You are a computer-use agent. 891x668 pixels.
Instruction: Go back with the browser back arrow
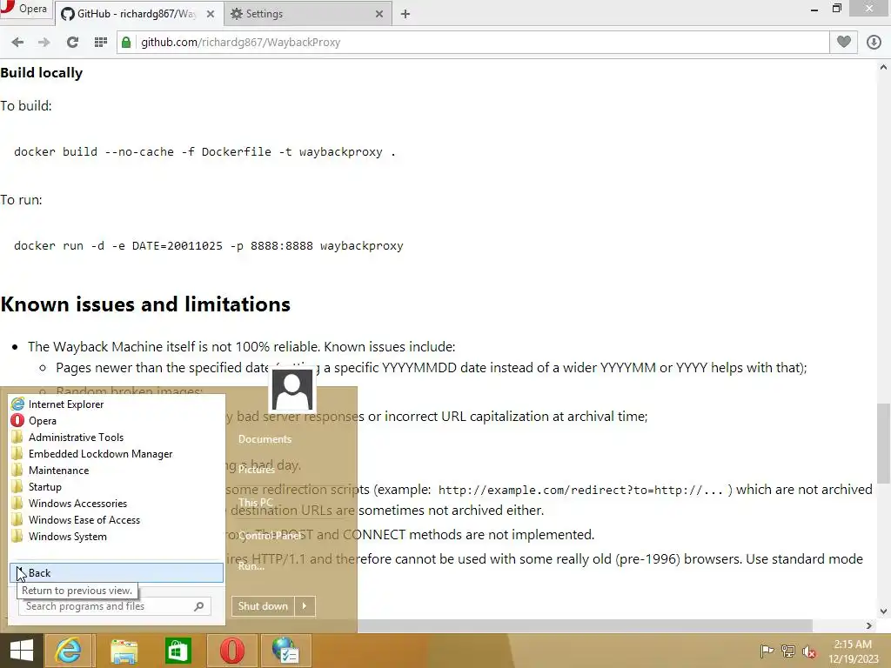point(17,42)
